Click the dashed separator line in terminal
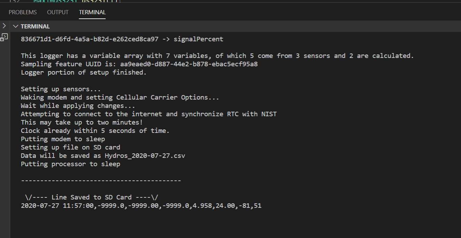This screenshot has height=238, width=461. 101,181
